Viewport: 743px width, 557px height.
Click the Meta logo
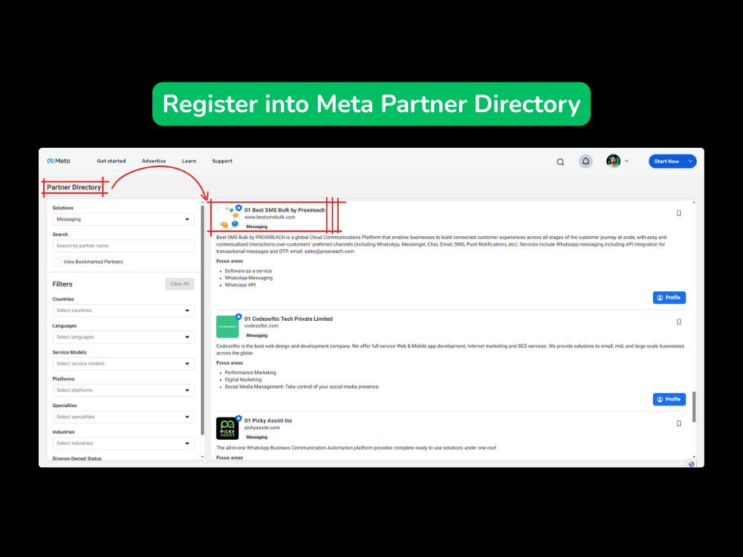click(58, 161)
